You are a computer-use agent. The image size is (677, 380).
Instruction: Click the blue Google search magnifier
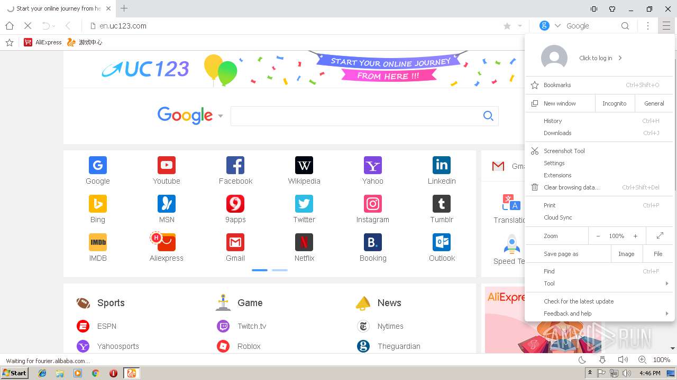pos(488,116)
